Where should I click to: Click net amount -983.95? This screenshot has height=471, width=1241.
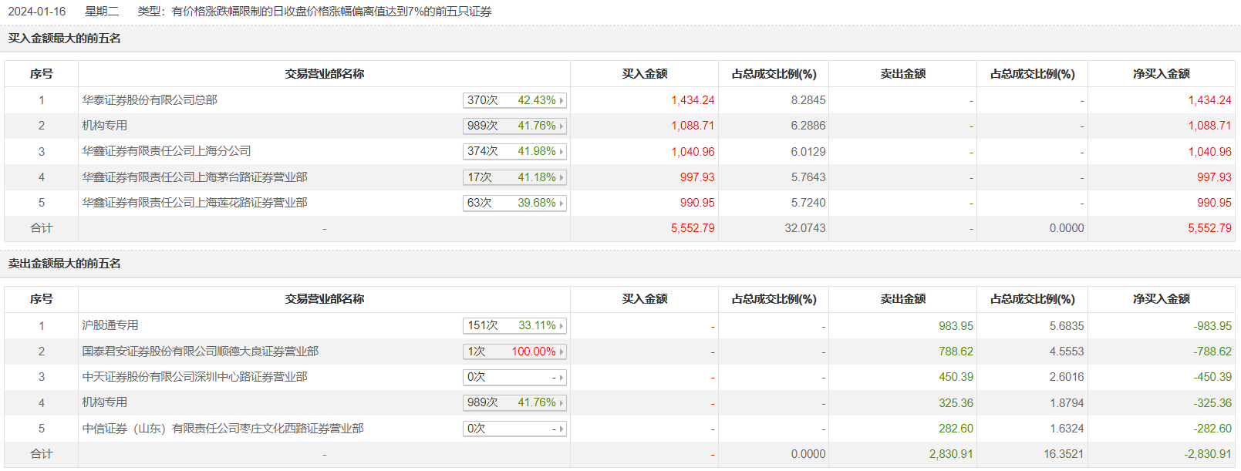(x=1212, y=326)
